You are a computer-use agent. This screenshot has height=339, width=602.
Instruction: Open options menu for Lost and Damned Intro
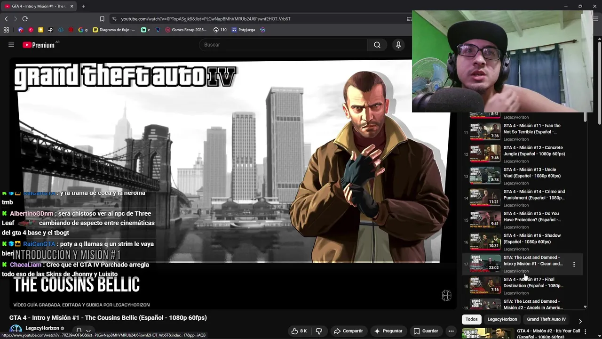coord(574,264)
